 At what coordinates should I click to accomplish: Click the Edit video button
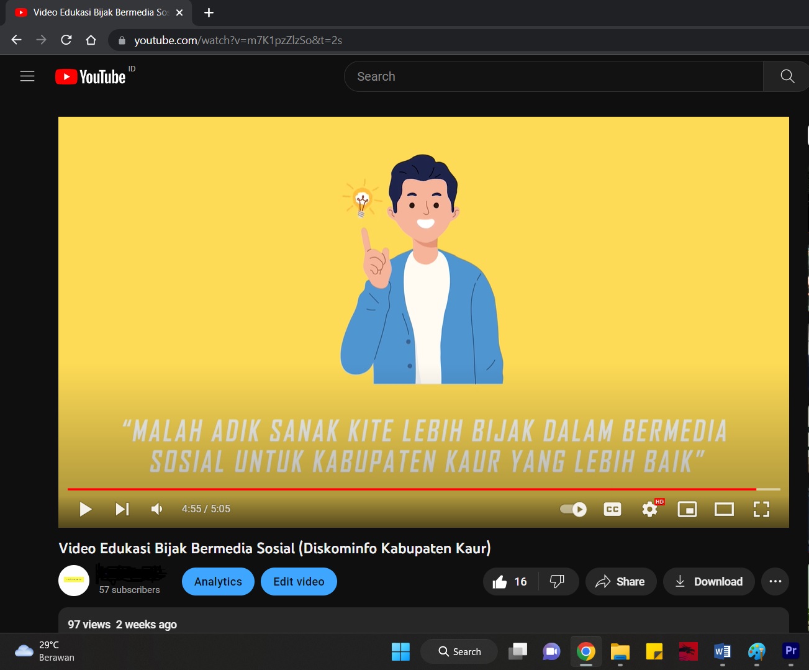(299, 582)
